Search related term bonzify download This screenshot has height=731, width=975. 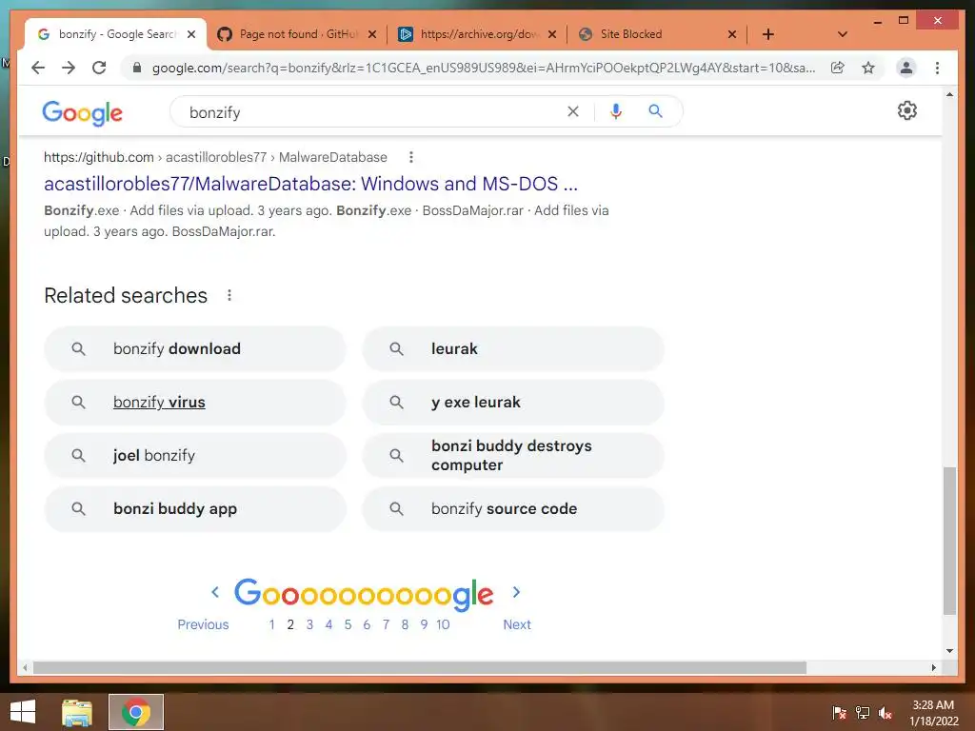click(x=194, y=348)
